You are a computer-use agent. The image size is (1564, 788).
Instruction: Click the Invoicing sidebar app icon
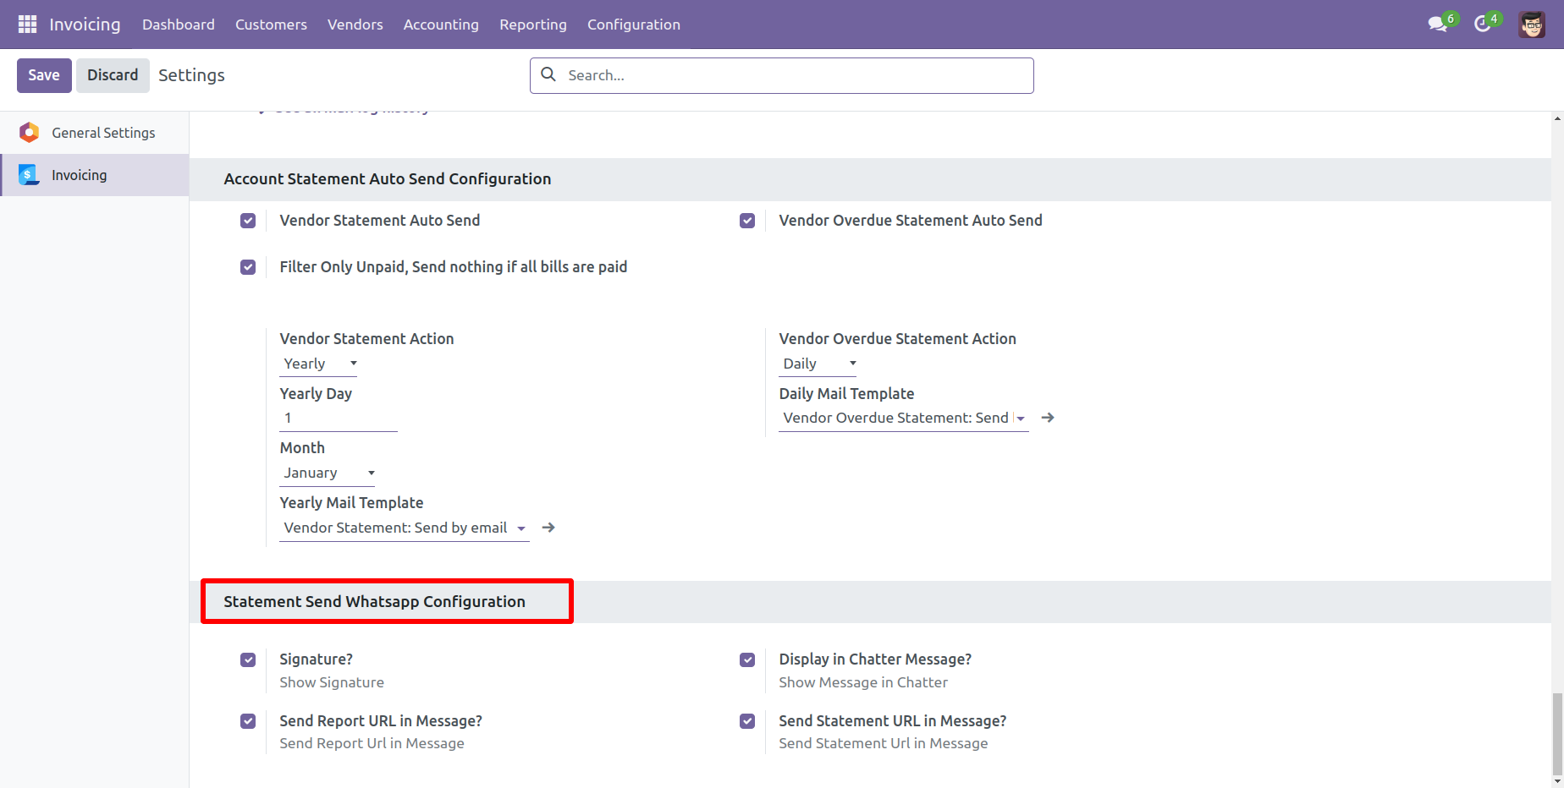30,175
